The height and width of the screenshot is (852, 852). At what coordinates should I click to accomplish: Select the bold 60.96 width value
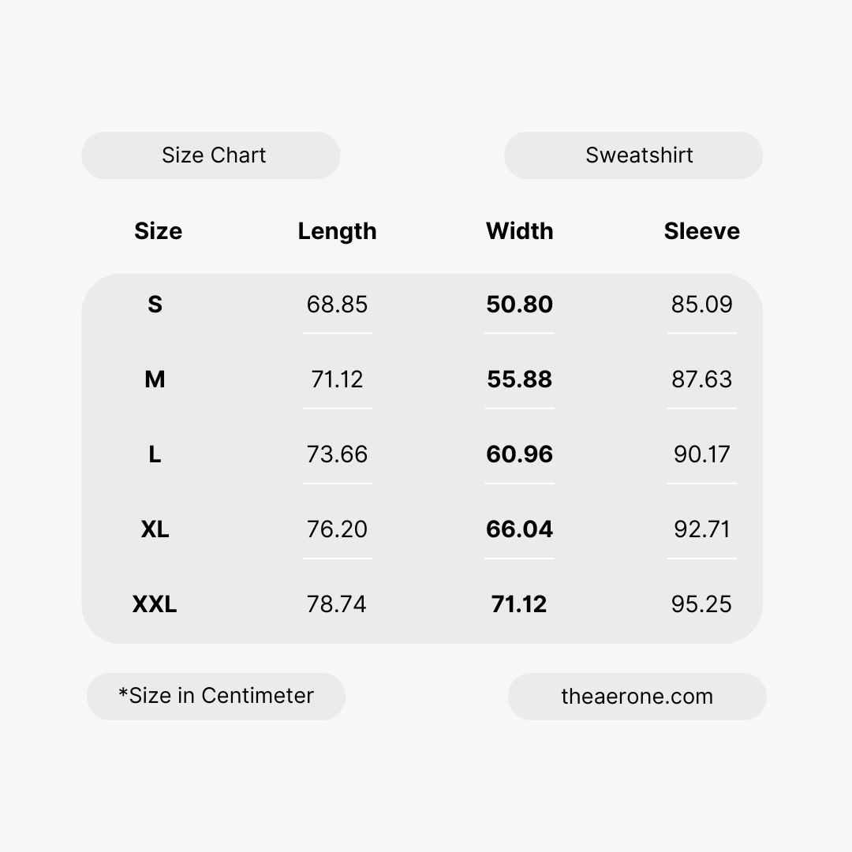click(x=519, y=454)
